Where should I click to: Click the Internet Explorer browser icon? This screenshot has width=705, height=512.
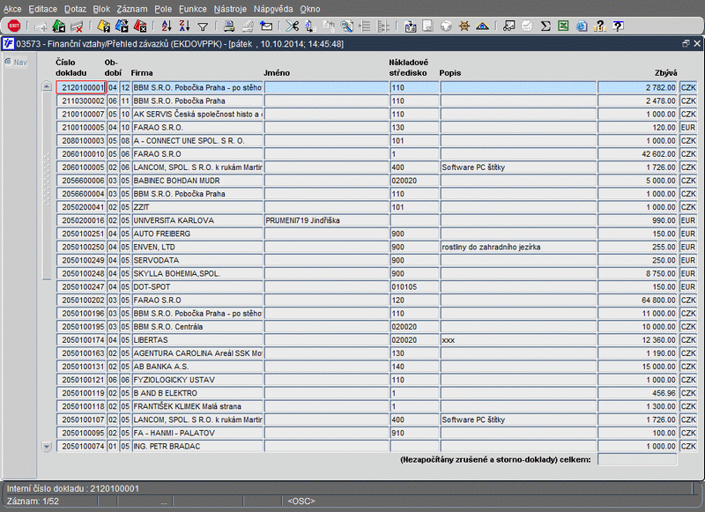pyautogui.click(x=582, y=26)
